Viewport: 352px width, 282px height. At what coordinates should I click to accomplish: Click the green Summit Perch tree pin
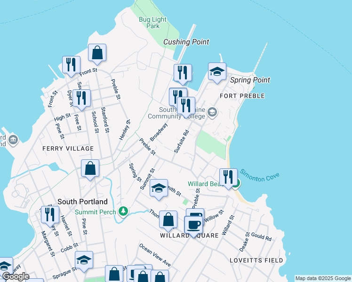(123, 211)
